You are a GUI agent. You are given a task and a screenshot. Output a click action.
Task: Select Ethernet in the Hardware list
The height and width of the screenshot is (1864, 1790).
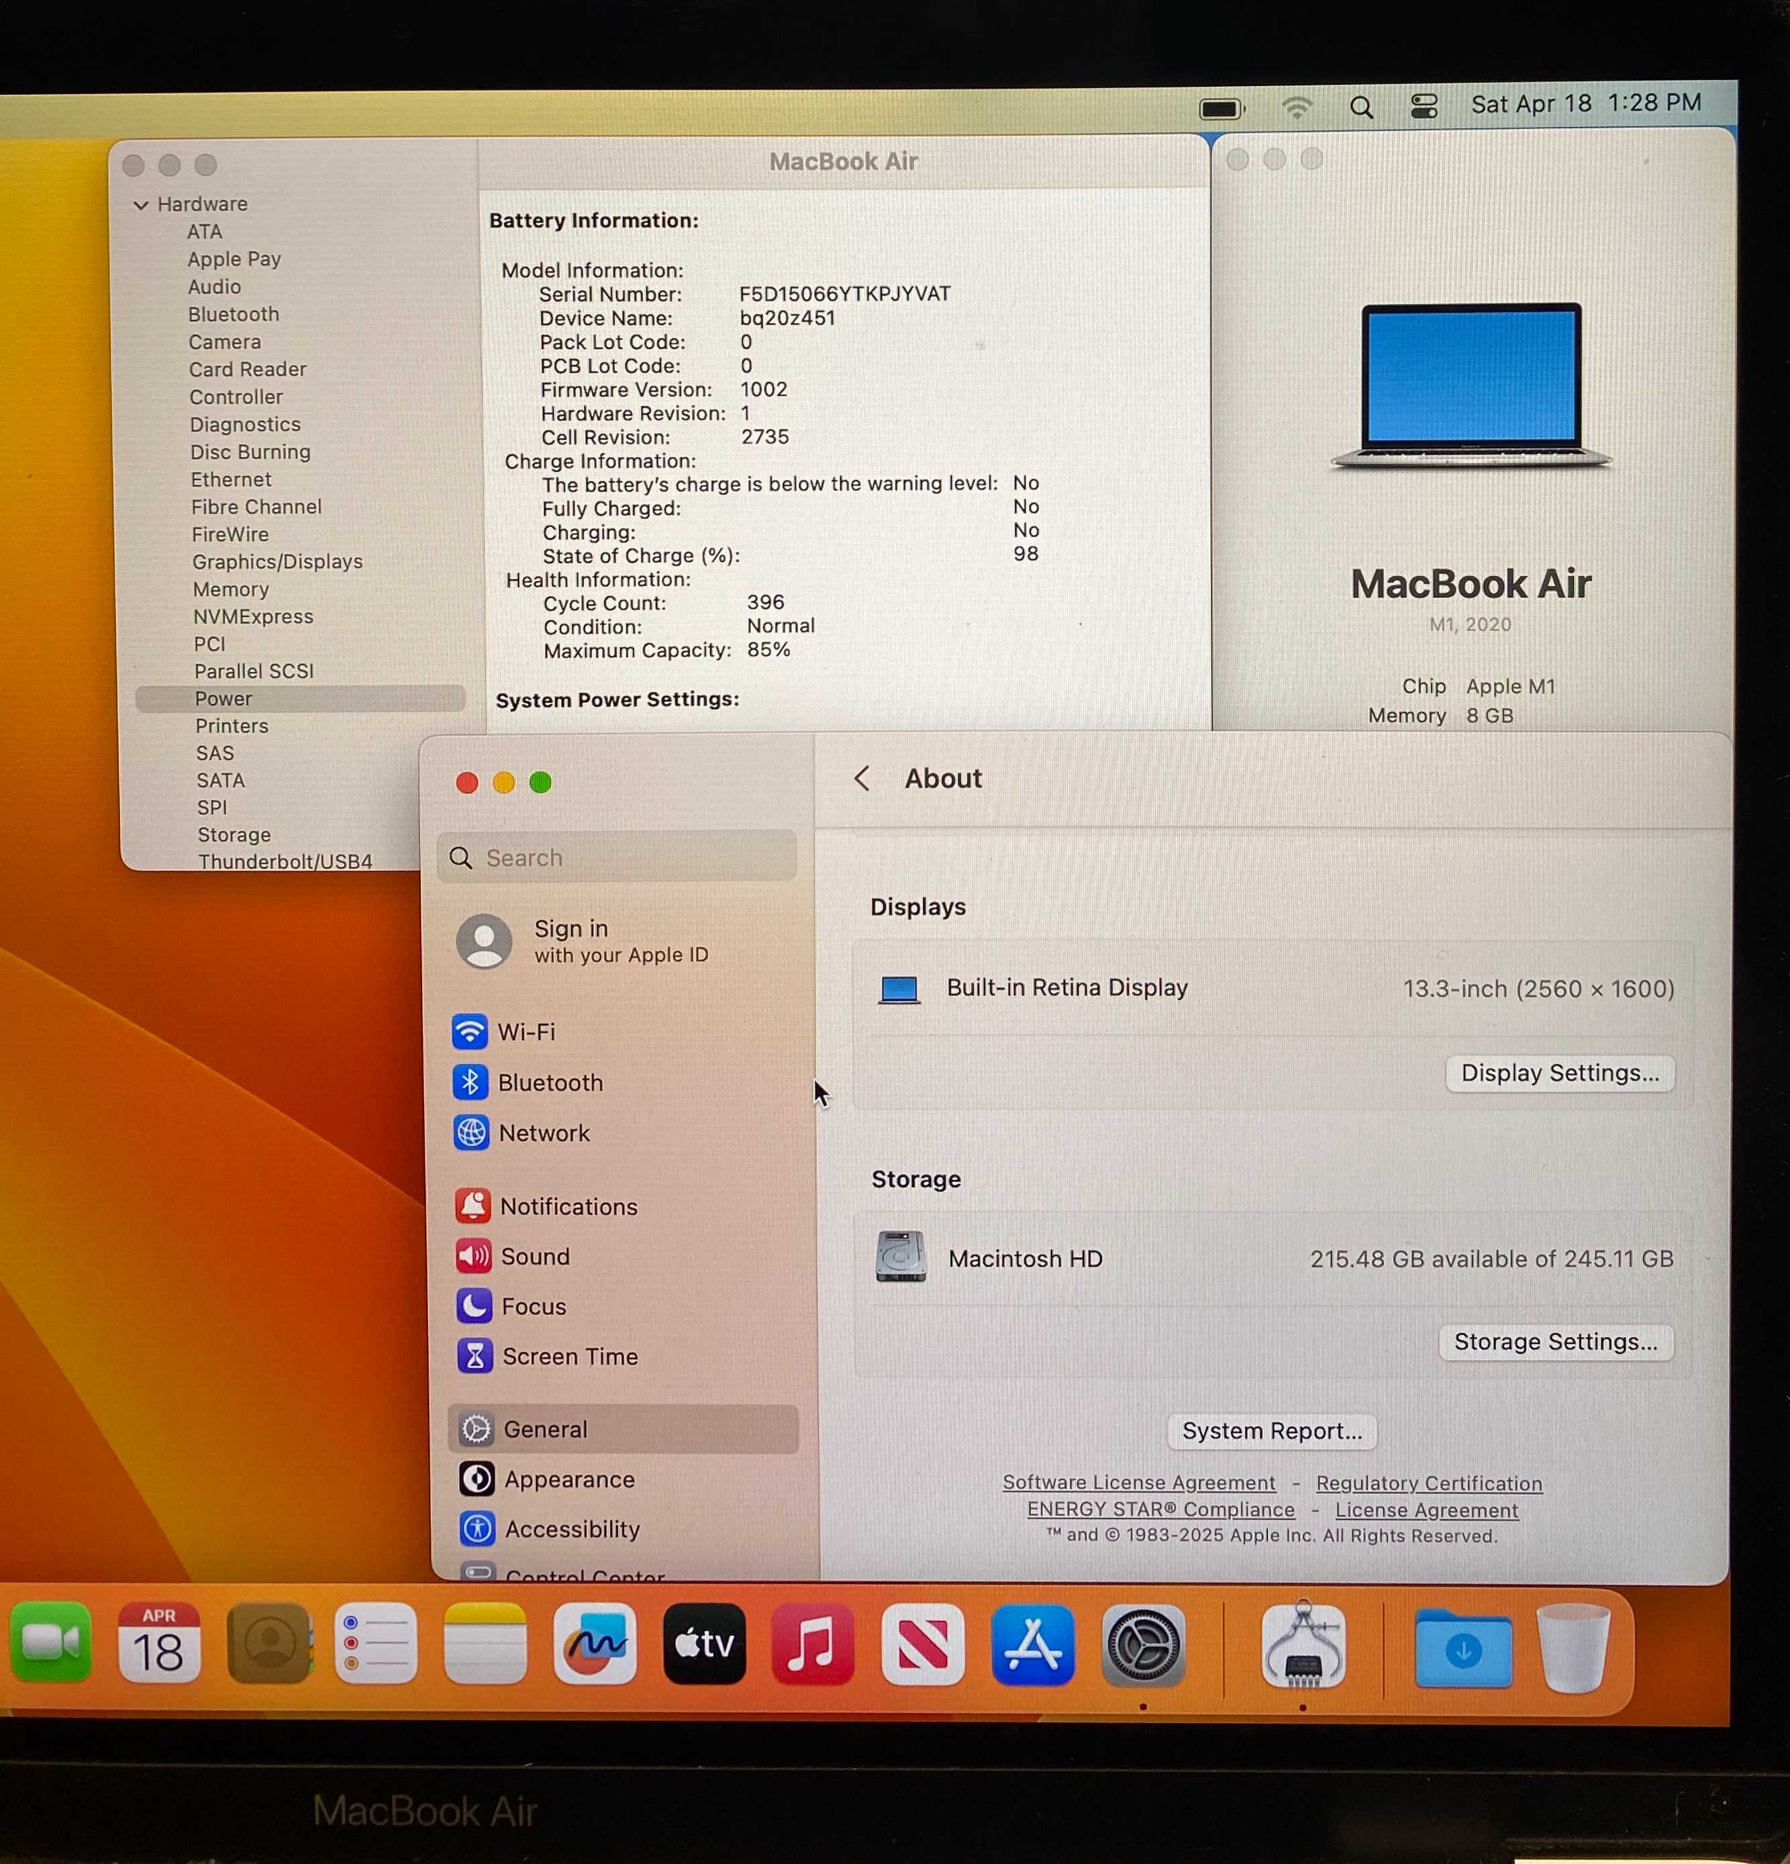point(231,481)
